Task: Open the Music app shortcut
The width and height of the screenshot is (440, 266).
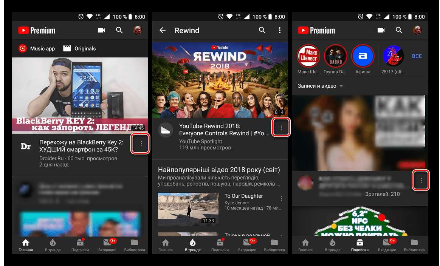Action: (x=37, y=48)
